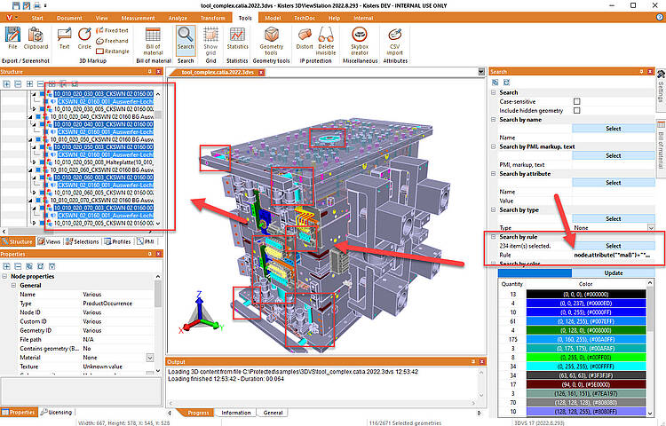The width and height of the screenshot is (666, 426).
Task: Switch to the Selections panel tab
Action: [x=83, y=241]
